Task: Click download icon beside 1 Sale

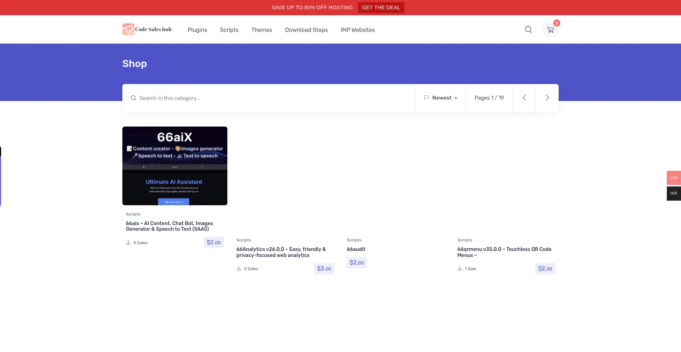Action: (x=460, y=268)
